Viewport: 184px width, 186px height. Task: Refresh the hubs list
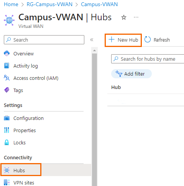(157, 40)
